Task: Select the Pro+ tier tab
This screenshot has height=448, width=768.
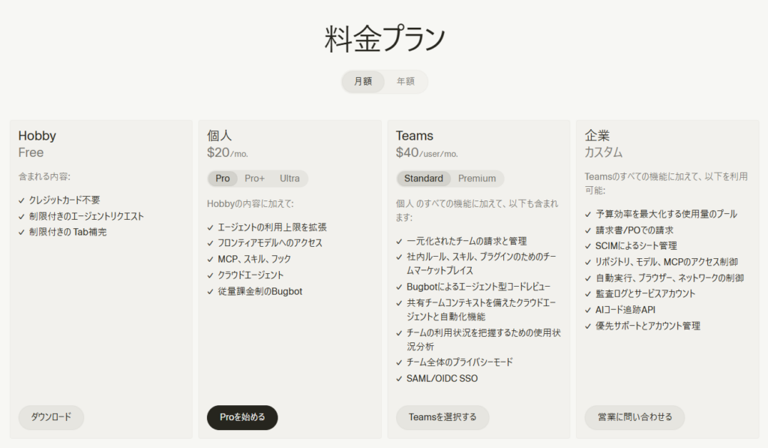Action: (x=254, y=179)
